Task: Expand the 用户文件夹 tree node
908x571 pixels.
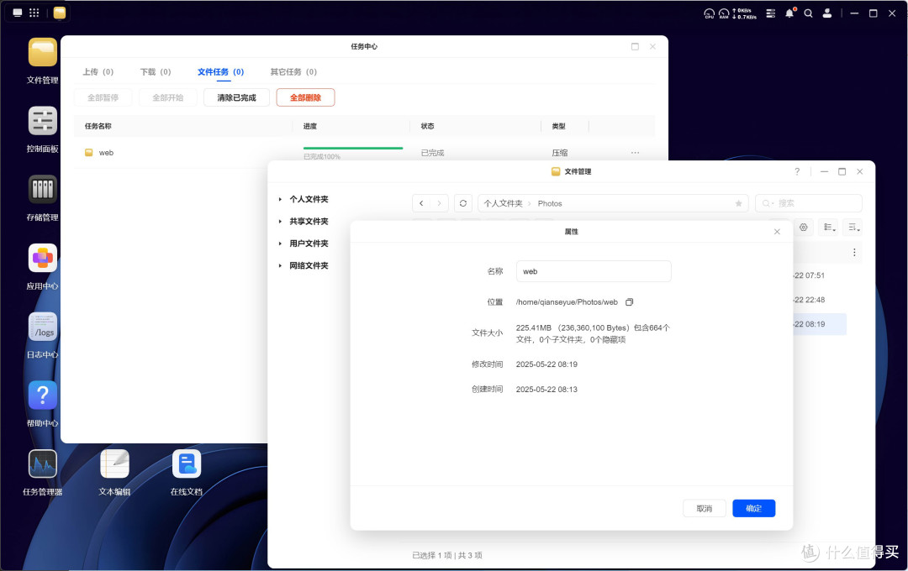Action: 280,244
